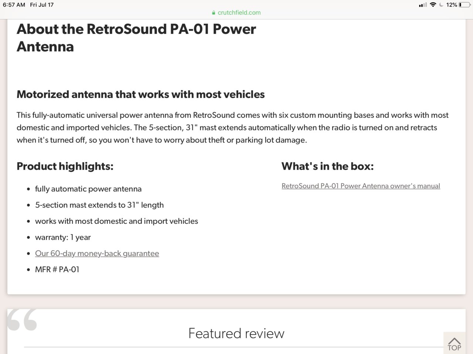Image resolution: width=473 pixels, height=354 pixels.
Task: Tap the MFR # PA-01 list item
Action: [x=57, y=270]
